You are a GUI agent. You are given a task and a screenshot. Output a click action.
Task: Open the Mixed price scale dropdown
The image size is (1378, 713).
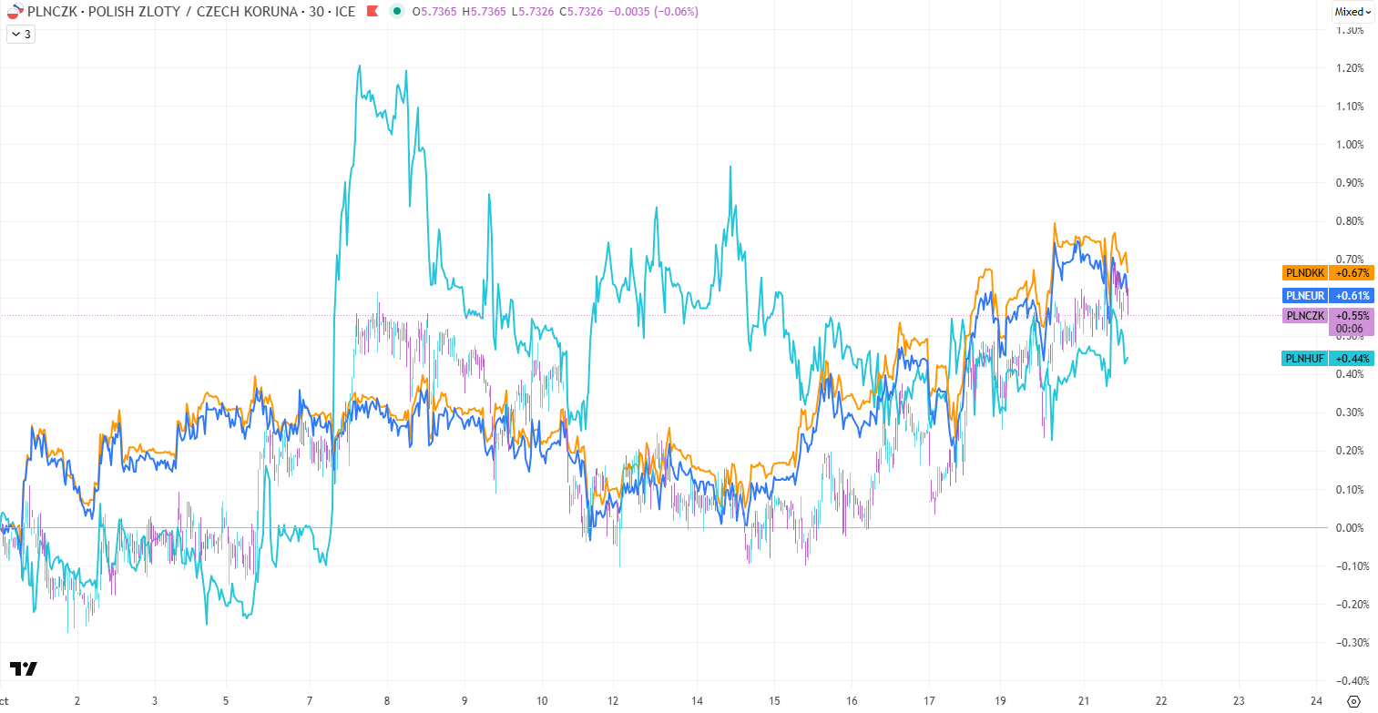pos(1352,12)
